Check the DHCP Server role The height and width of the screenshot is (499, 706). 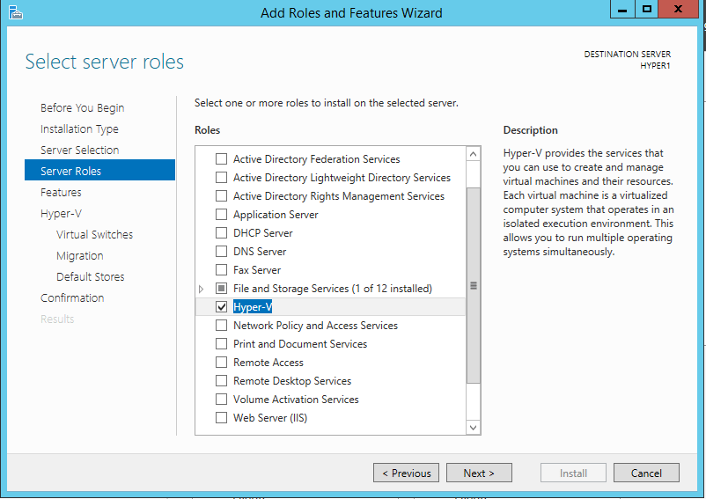tap(221, 233)
